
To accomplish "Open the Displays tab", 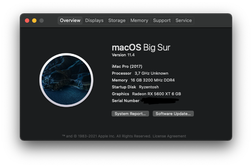I will click(x=94, y=21).
